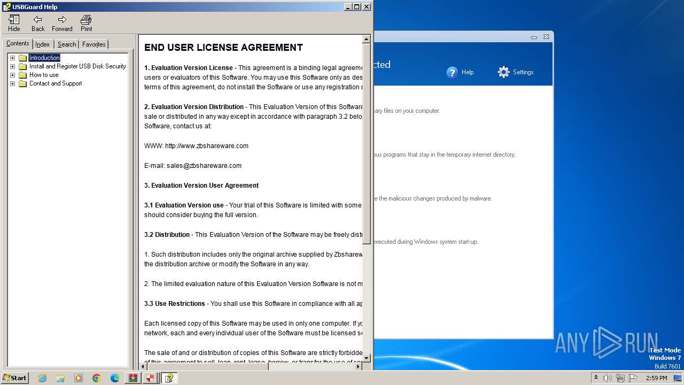
Task: Select Introduction in contents tree
Action: pos(44,58)
